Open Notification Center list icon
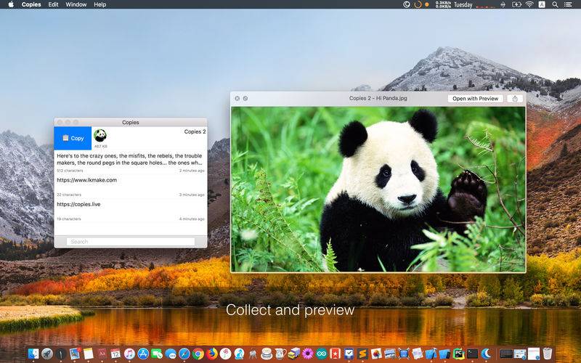Screen dimensions: 581x363 tap(568, 4)
